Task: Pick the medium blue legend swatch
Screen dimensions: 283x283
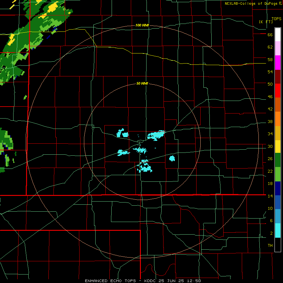Action: (x=278, y=202)
